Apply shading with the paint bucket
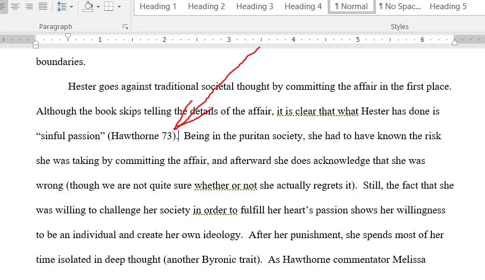The width and height of the screenshot is (485, 280). tap(89, 6)
